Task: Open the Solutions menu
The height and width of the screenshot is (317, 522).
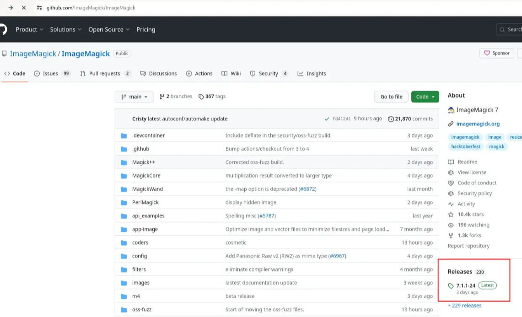Action: pos(65,29)
